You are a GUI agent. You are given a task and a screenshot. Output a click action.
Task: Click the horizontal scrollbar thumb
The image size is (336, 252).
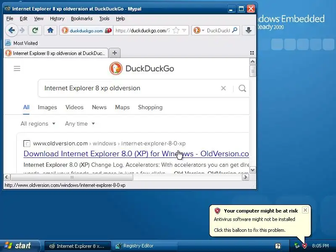(72, 177)
